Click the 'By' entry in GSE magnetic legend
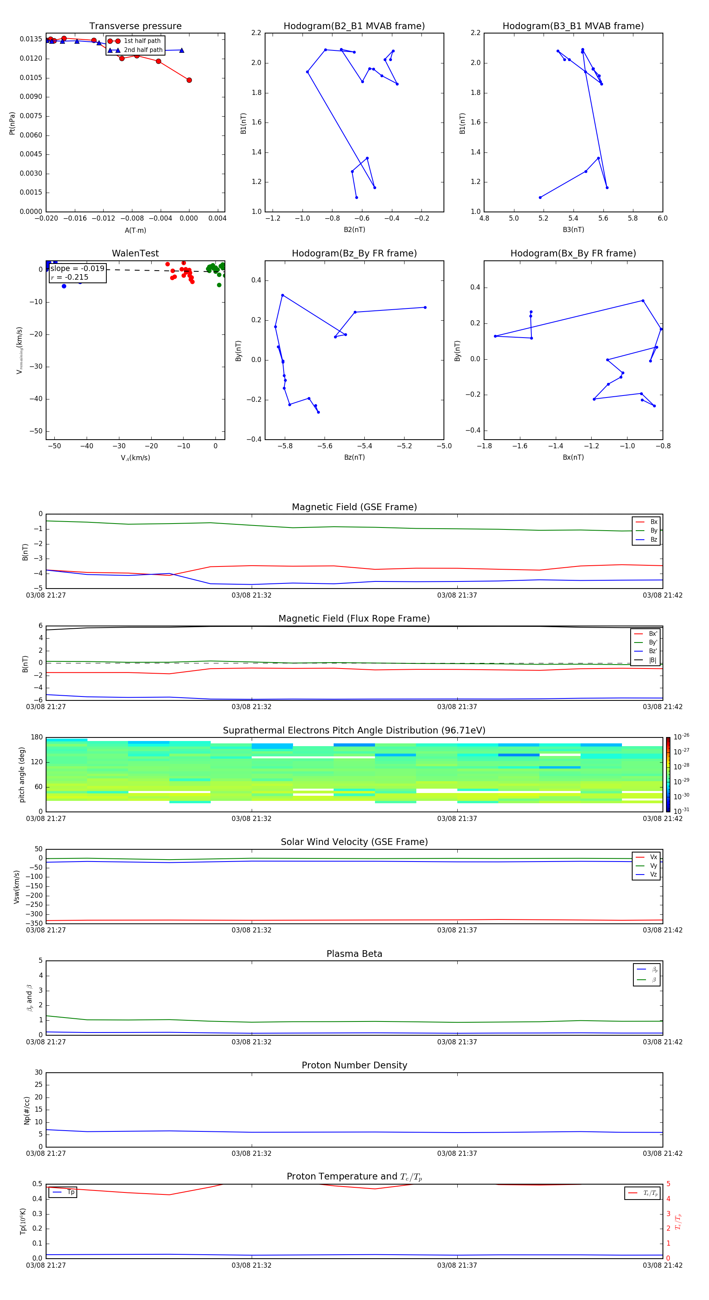Image resolution: width=709 pixels, height=1300 pixels. [x=646, y=530]
